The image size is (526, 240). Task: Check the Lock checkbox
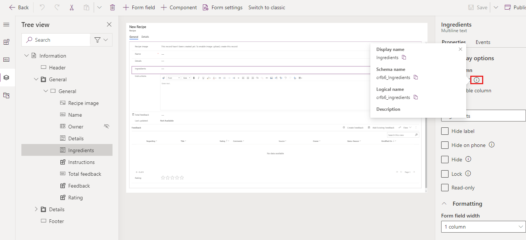[445, 174]
